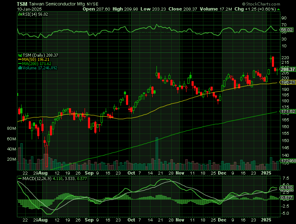Click the 56.02 RSI value tag on right axis
The height and width of the screenshot is (224, 296).
(287, 30)
